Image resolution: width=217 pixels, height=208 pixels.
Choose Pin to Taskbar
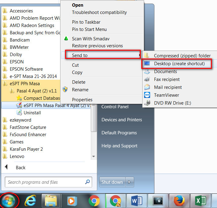pos(86,22)
